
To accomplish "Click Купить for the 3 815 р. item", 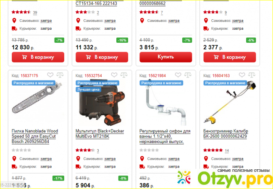I will pos(166,57).
